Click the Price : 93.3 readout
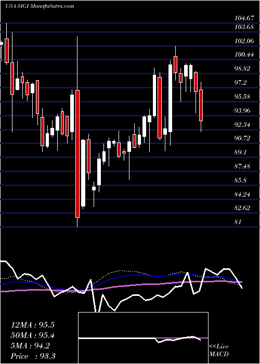The image size is (260, 364). coord(33,356)
